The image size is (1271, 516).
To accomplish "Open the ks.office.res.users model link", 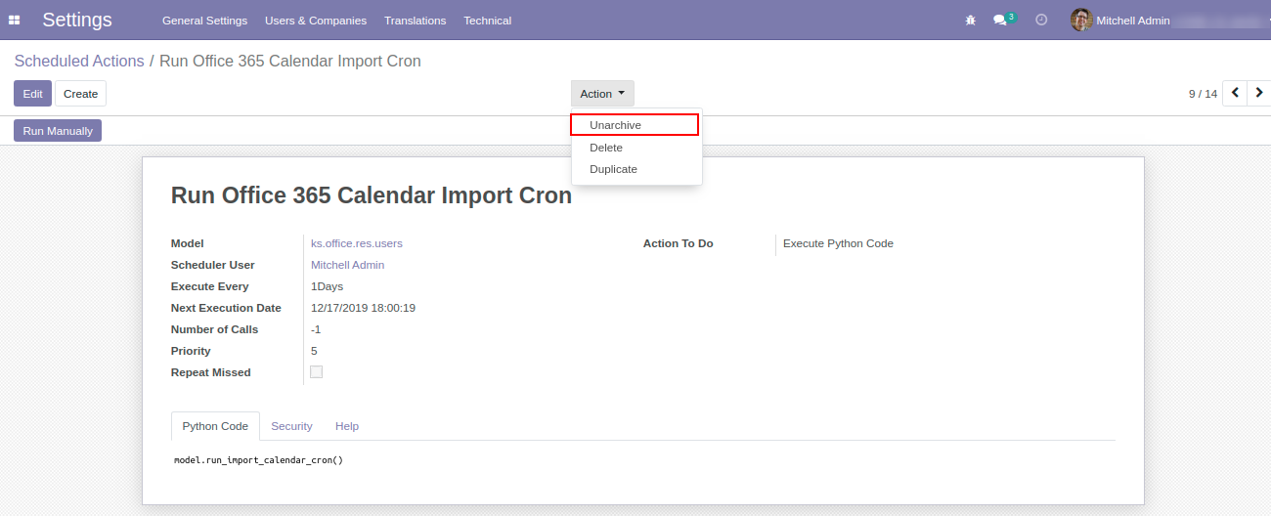I will (357, 243).
